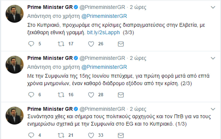
Task: Send the (3/3) tweet via direct message
Action: pos(121,44)
